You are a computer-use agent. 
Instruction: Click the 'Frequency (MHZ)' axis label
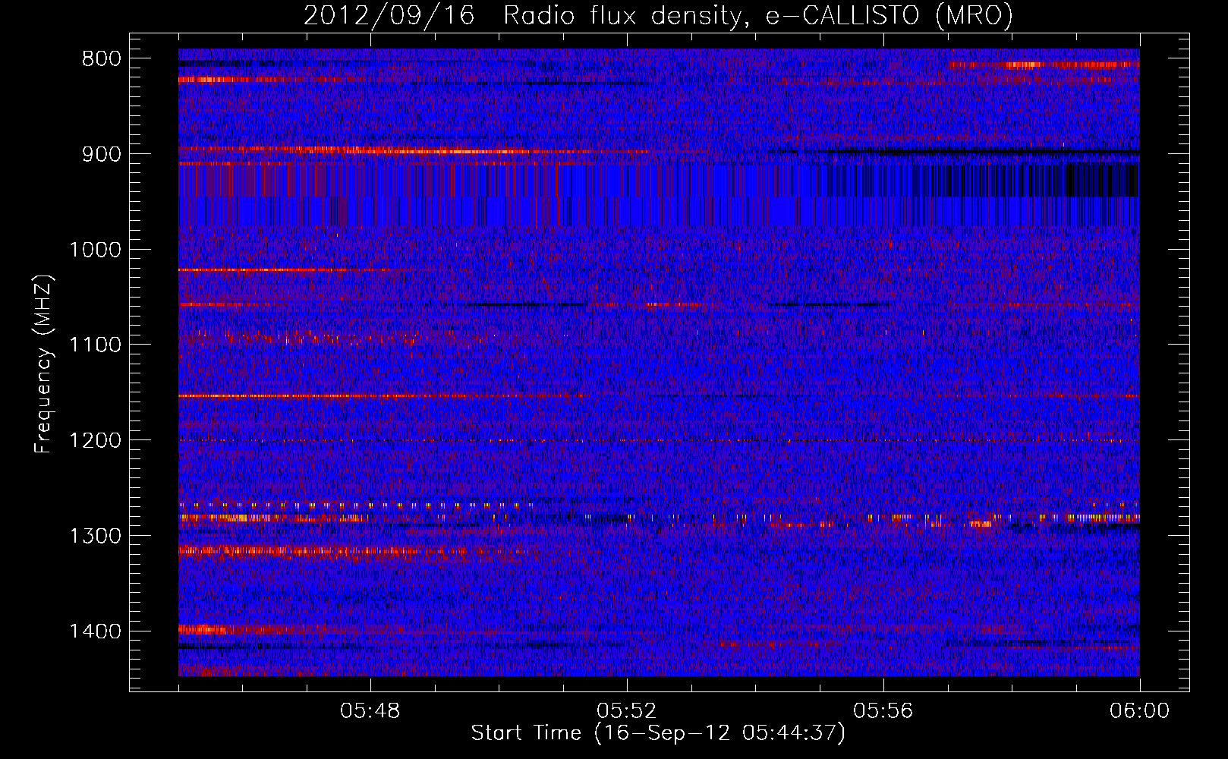point(43,364)
